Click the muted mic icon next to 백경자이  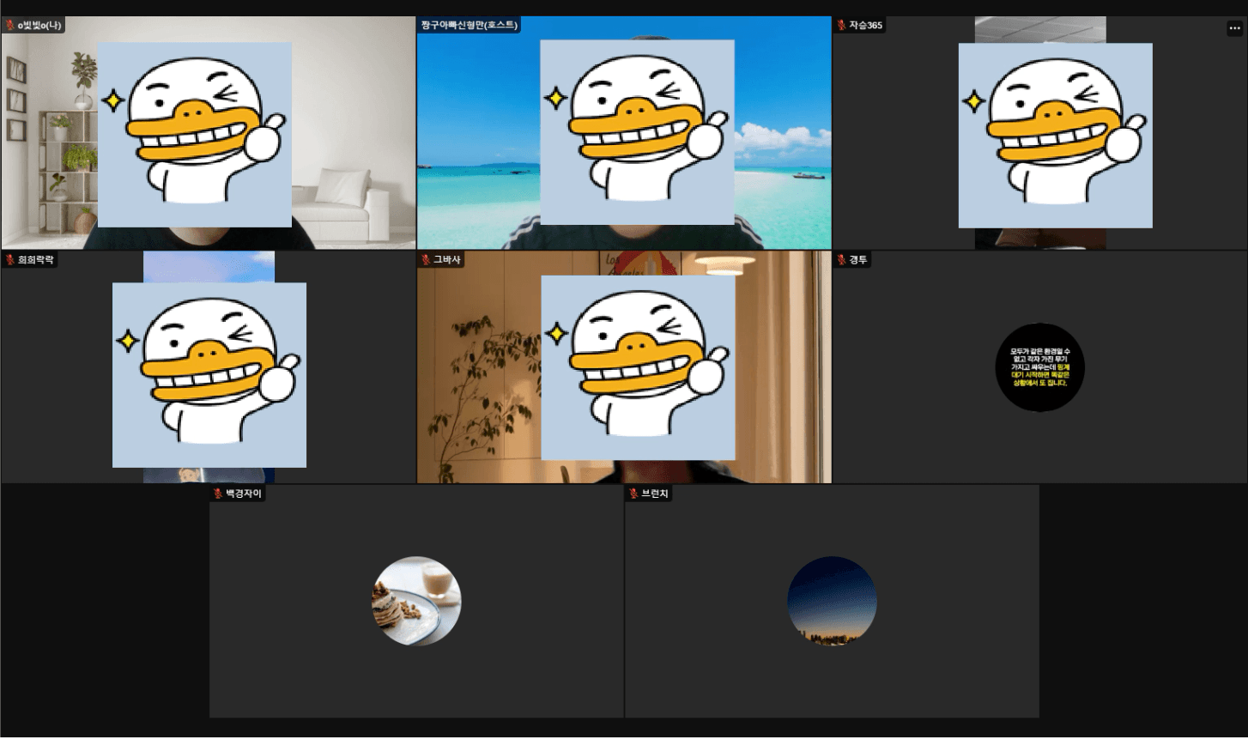[x=218, y=494]
